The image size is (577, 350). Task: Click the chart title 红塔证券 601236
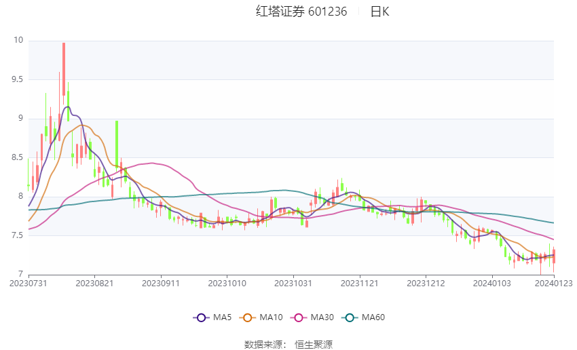click(301, 12)
